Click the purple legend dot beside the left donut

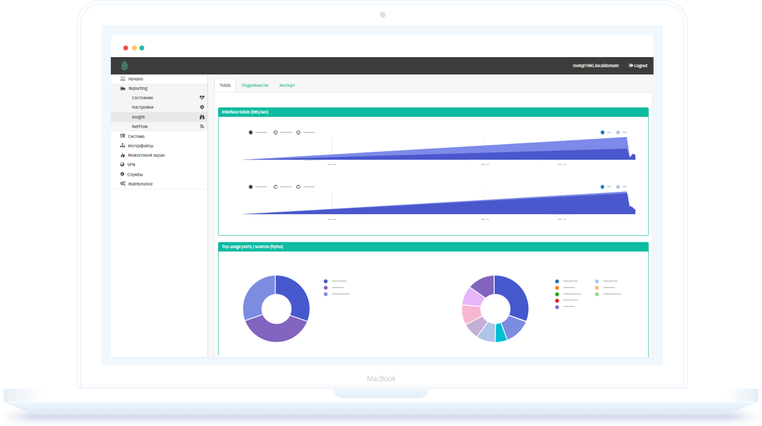coord(326,288)
